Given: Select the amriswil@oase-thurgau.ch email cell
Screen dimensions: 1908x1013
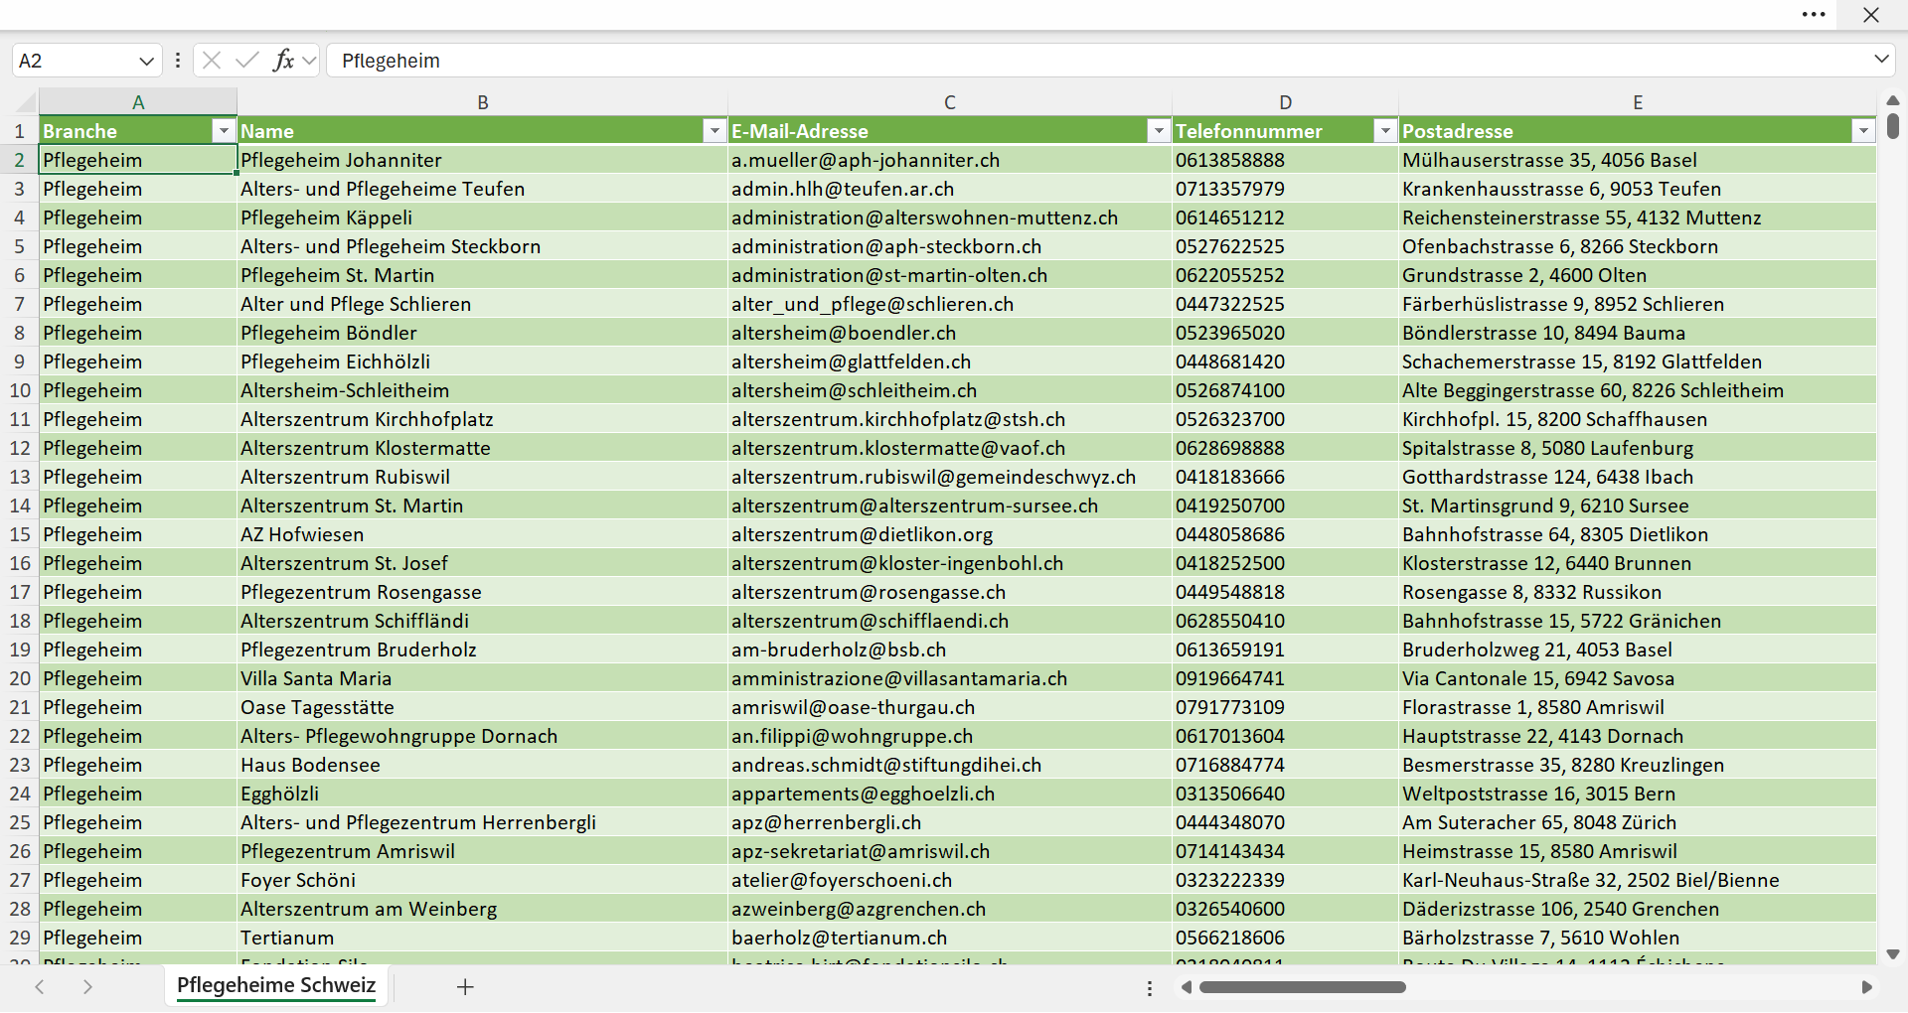Looking at the screenshot, I should click(x=950, y=707).
